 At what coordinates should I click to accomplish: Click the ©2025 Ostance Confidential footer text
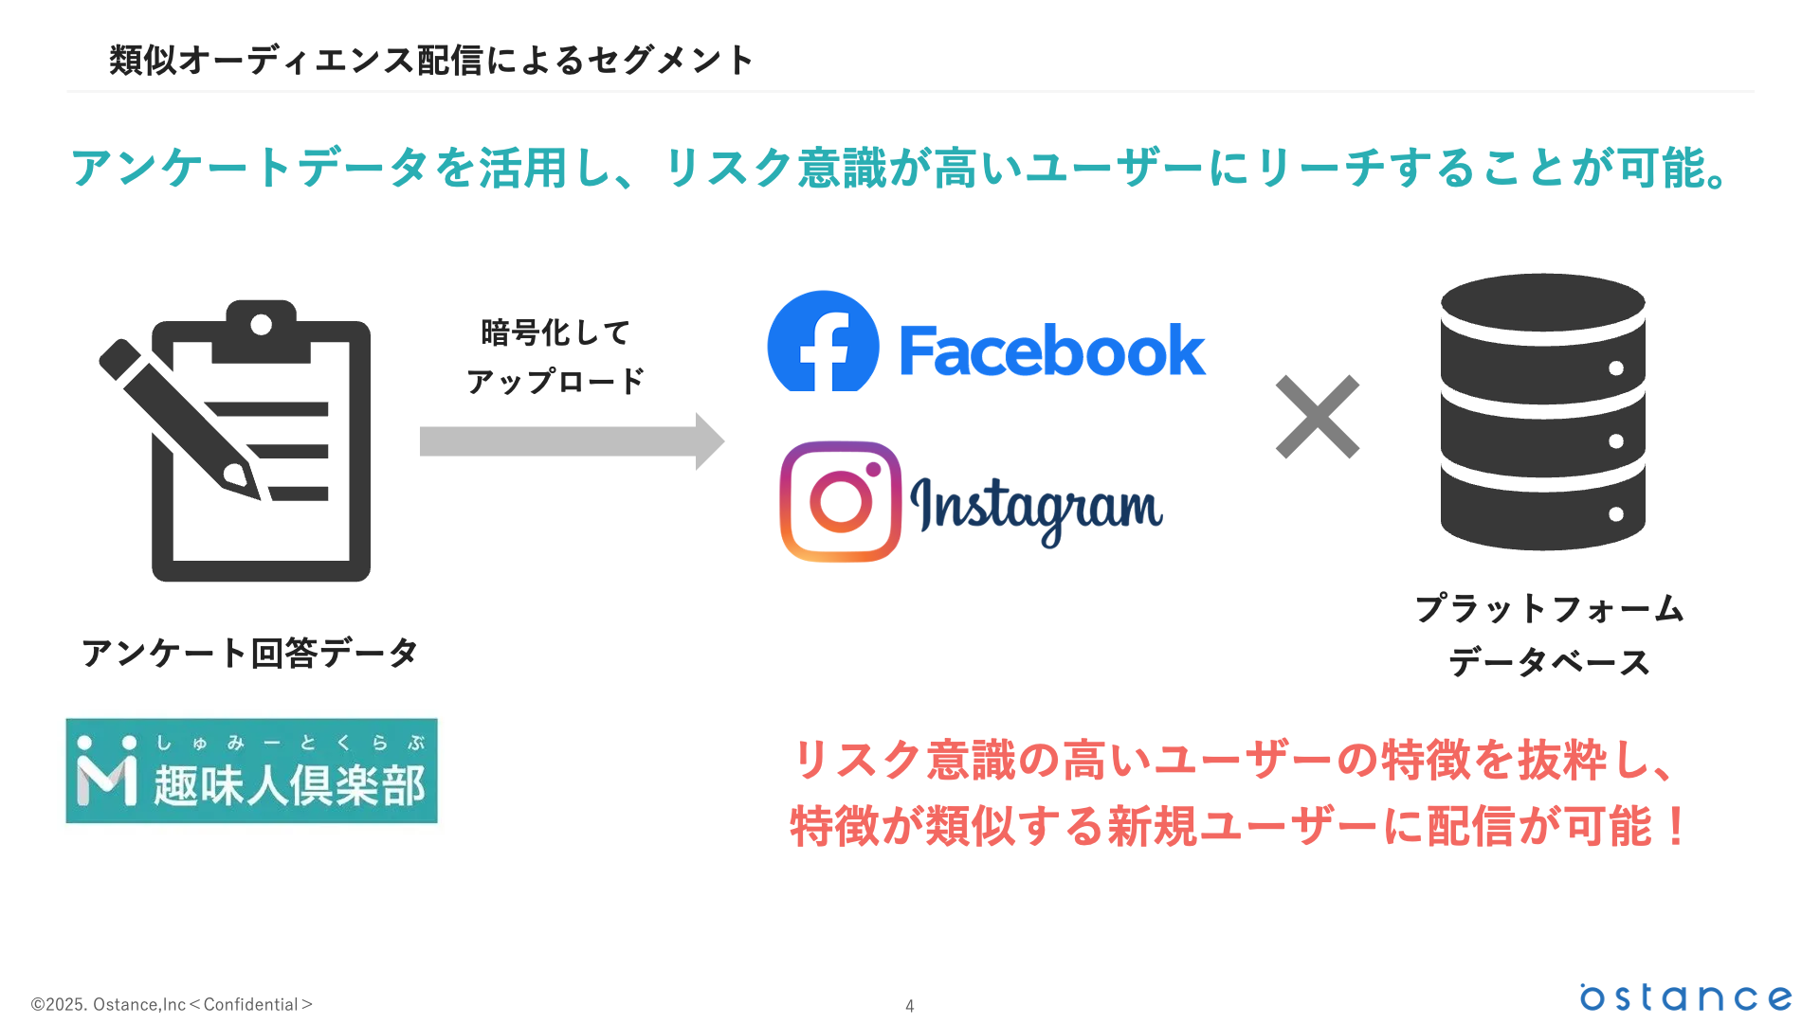click(x=172, y=1004)
